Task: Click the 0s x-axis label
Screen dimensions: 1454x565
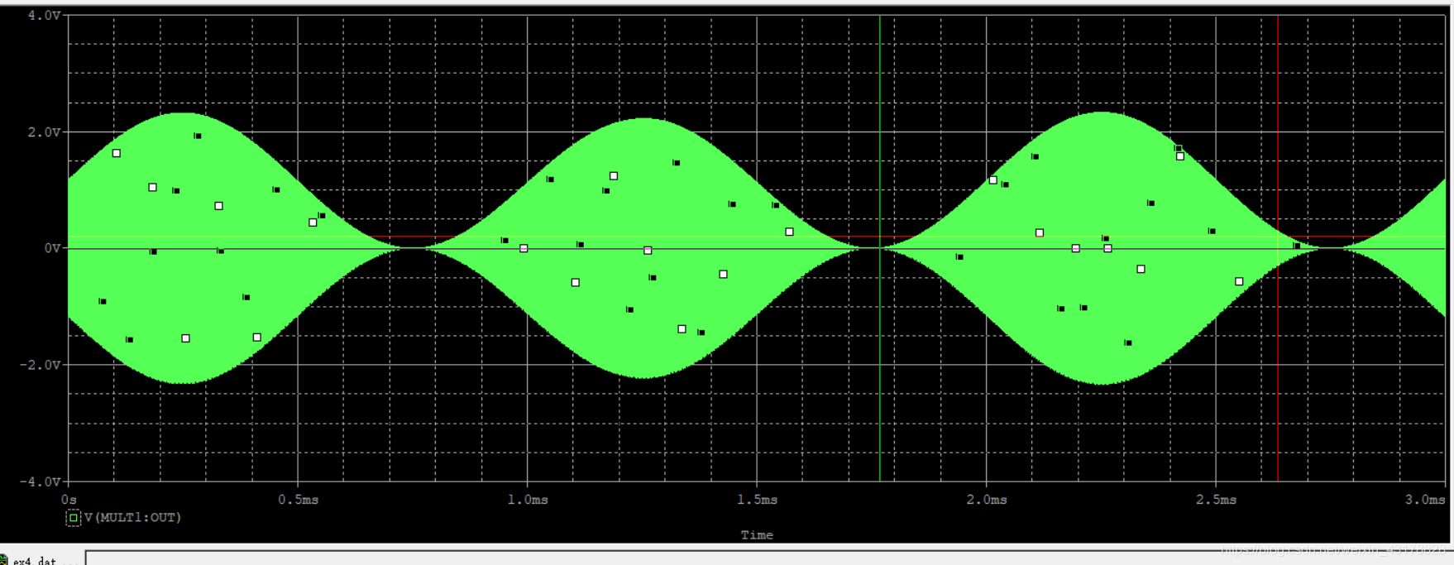Action: point(69,500)
